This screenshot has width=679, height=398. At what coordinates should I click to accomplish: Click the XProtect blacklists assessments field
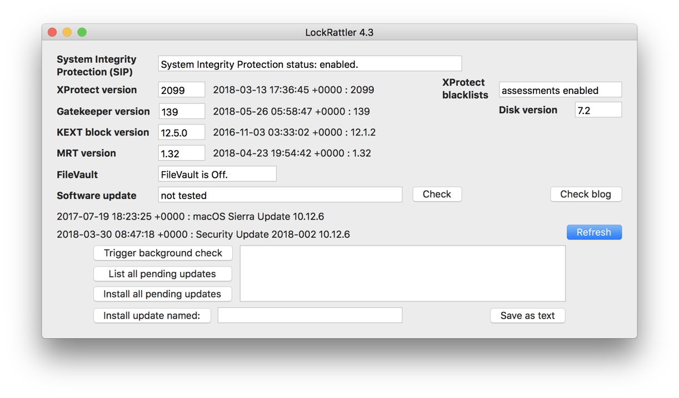point(560,90)
